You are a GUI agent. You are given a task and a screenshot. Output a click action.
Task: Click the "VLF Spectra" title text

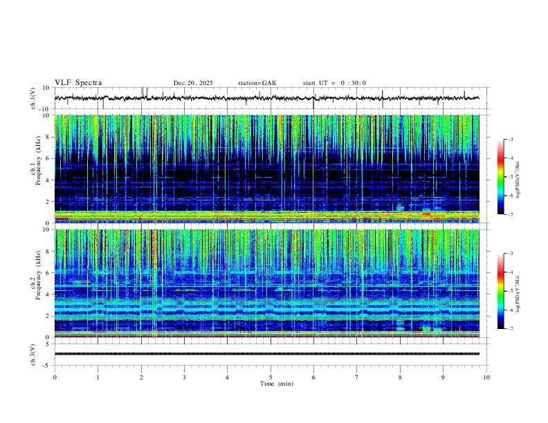78,83
